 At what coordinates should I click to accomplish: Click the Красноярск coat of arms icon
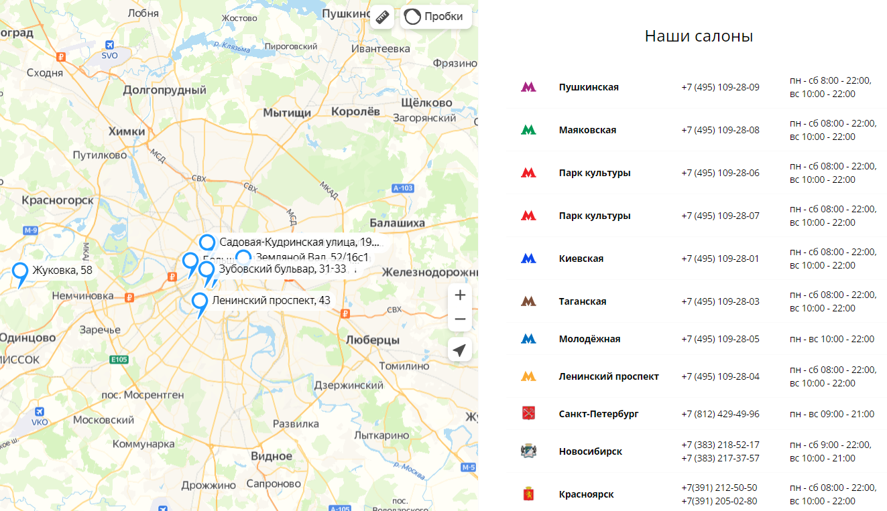(528, 494)
